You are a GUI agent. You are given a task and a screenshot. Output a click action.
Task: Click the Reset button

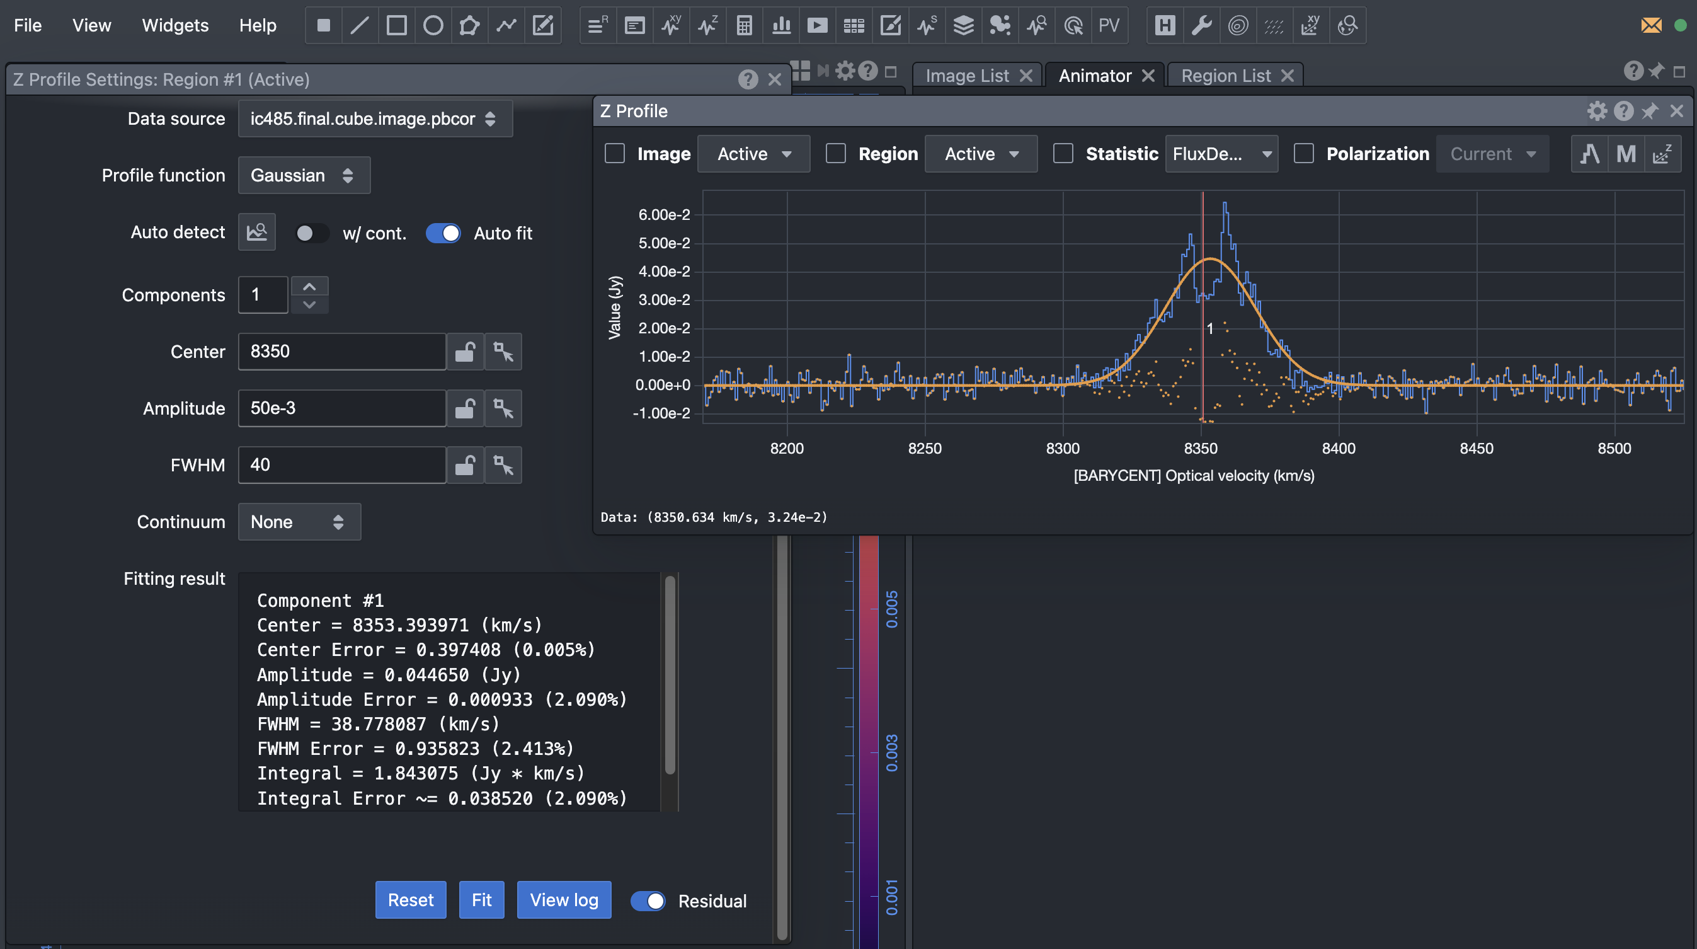coord(411,900)
